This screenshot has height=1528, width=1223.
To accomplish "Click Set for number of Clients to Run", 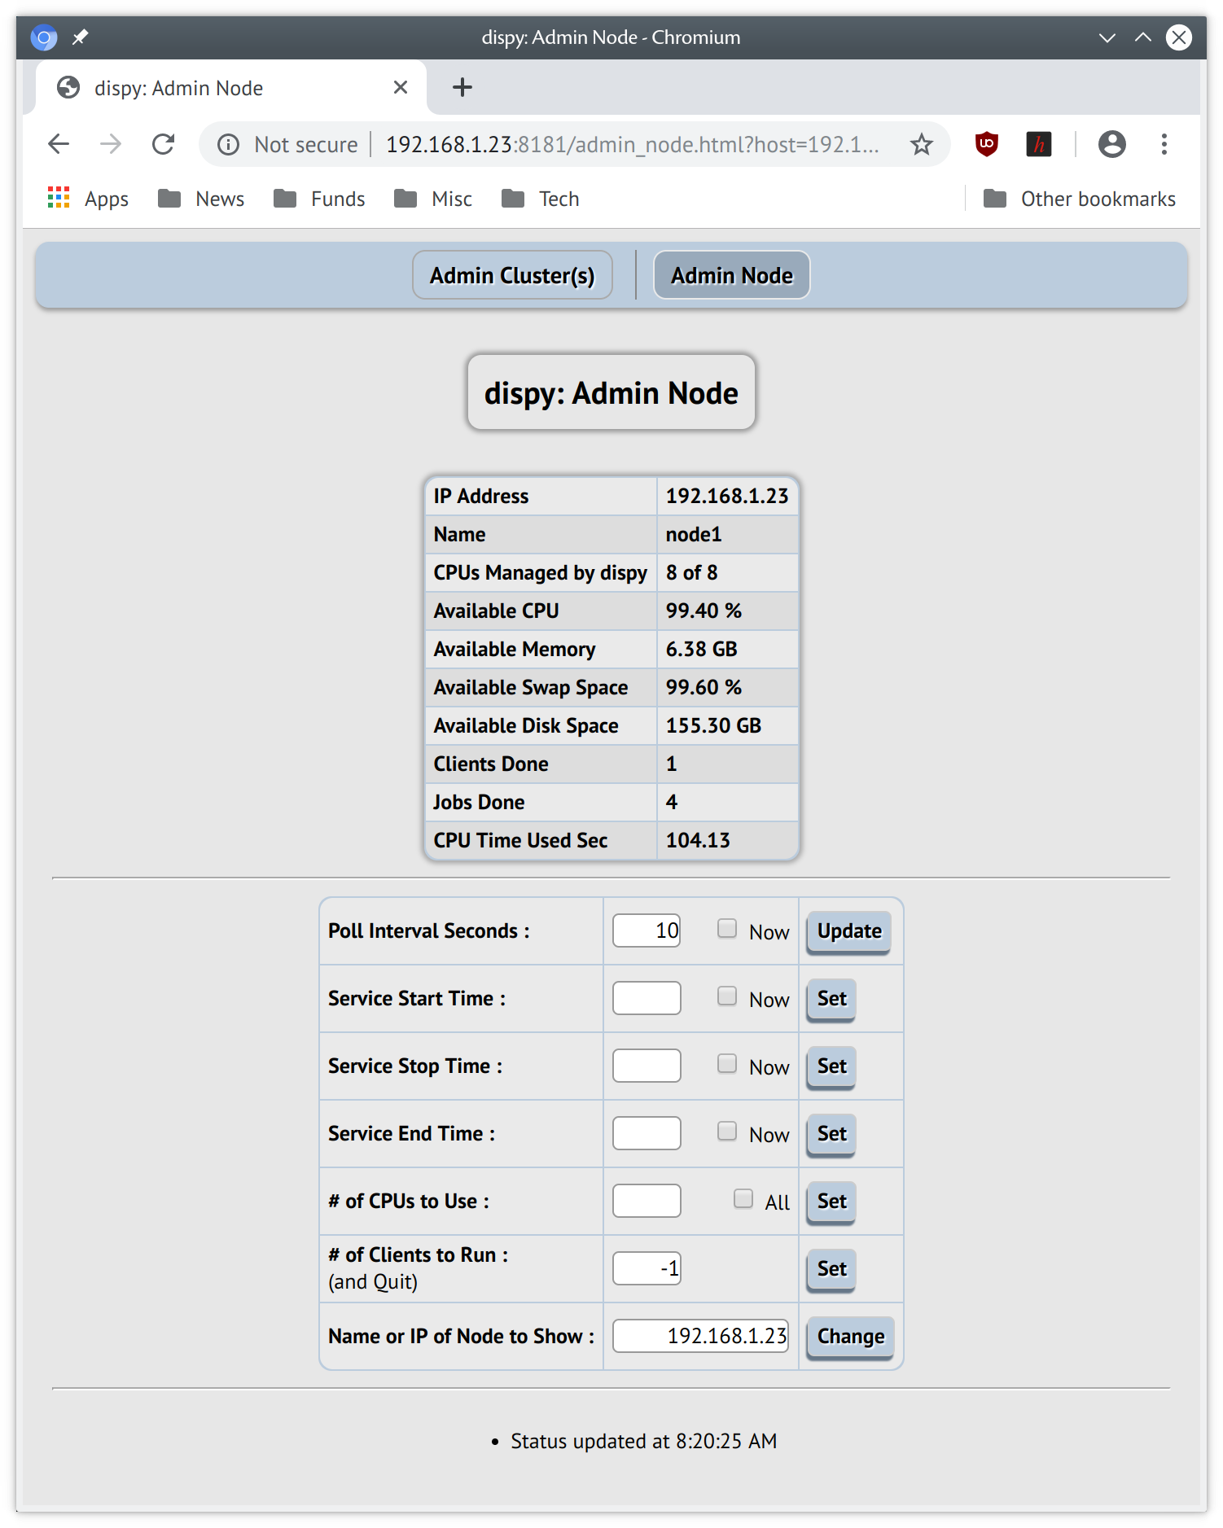I will (831, 1269).
